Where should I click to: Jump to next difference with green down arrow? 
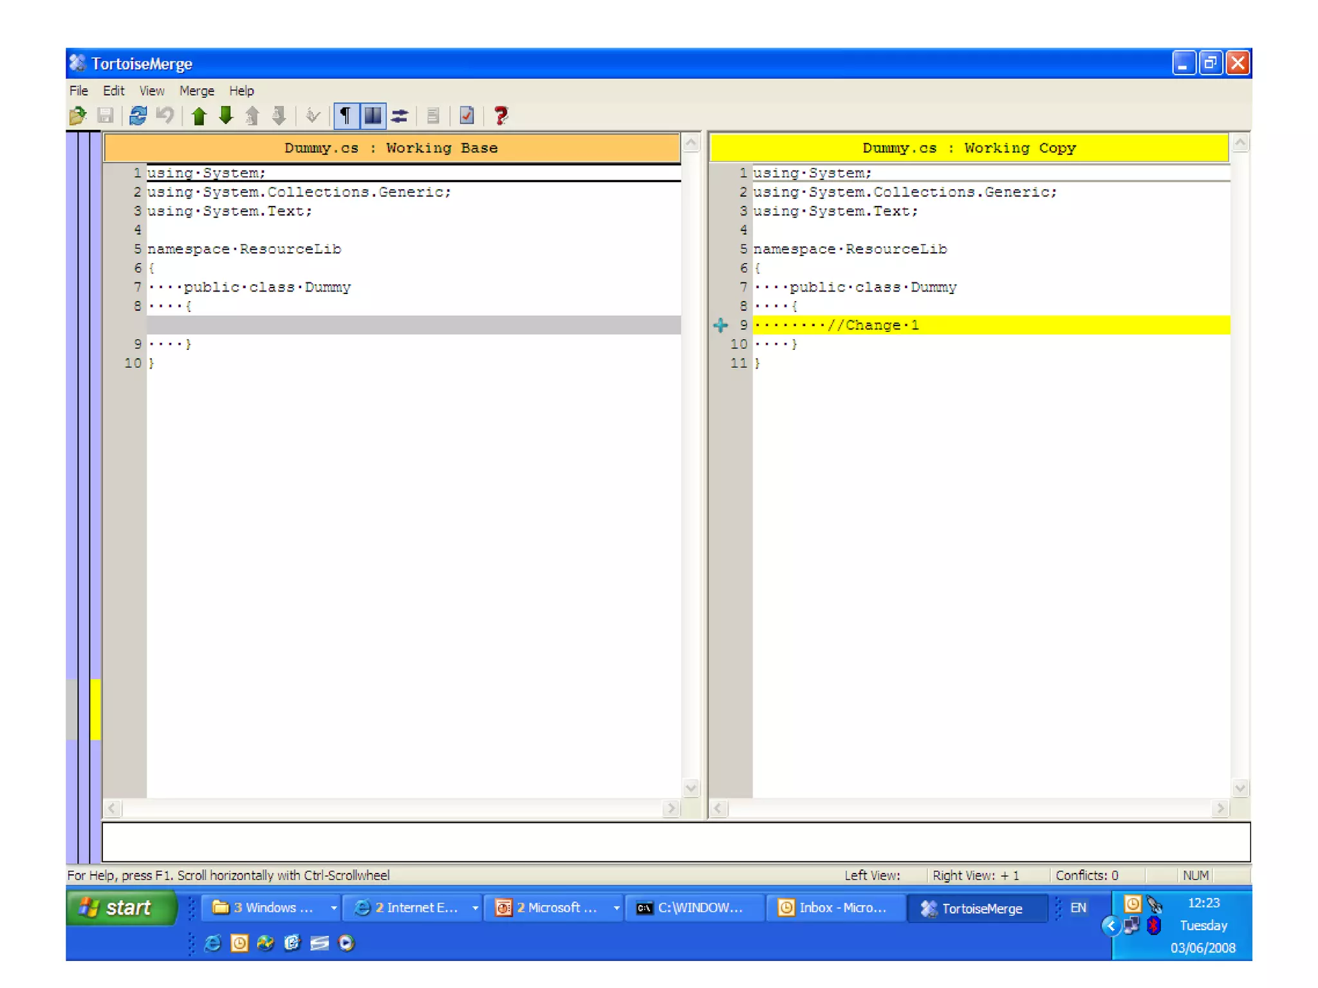(x=225, y=116)
